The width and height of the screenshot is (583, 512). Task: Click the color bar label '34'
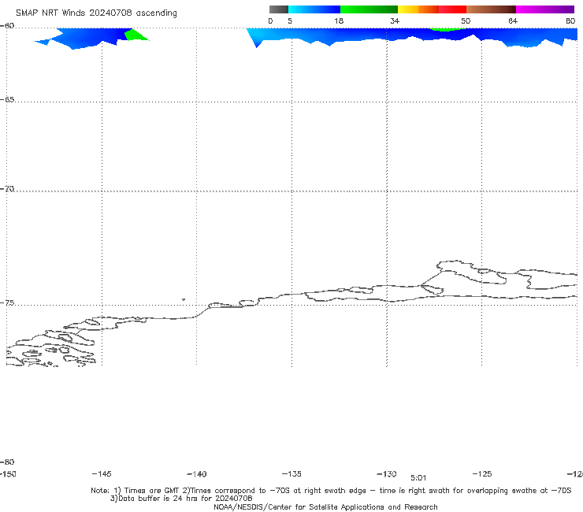[x=395, y=20]
